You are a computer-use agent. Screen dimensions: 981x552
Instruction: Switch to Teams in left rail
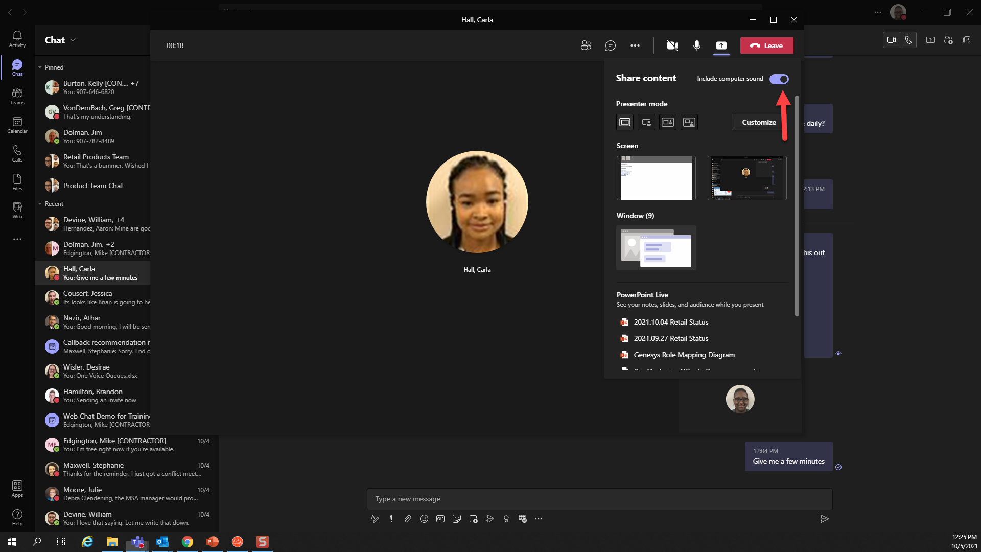coord(17,96)
